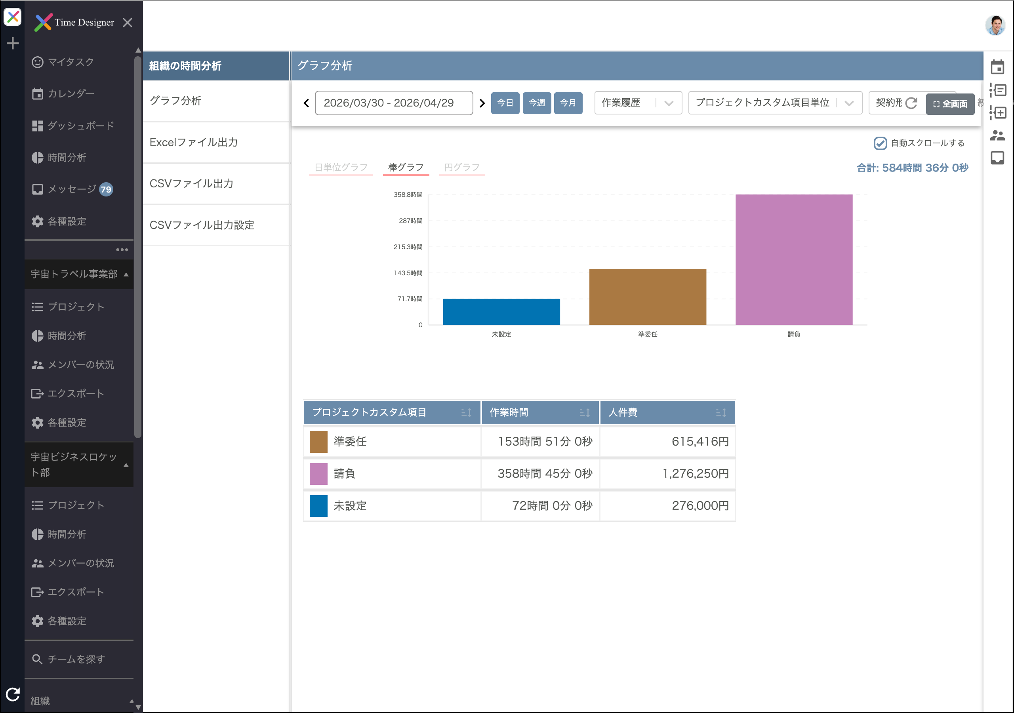The height and width of the screenshot is (713, 1014).
Task: Collapse the 宇宙トラベル事業部 team section
Action: 79,275
